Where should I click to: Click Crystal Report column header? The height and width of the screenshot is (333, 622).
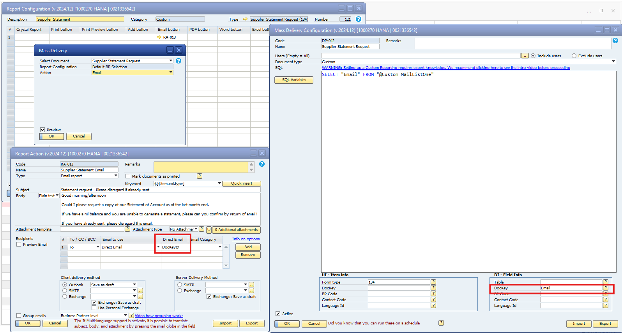pos(32,30)
